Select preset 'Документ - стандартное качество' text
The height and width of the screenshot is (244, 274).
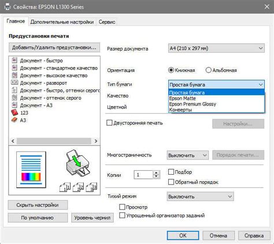pyautogui.click(x=59, y=68)
